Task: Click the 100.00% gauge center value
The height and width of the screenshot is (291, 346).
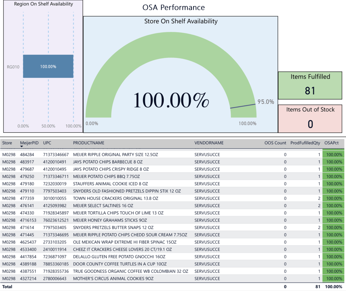Action: 171,100
